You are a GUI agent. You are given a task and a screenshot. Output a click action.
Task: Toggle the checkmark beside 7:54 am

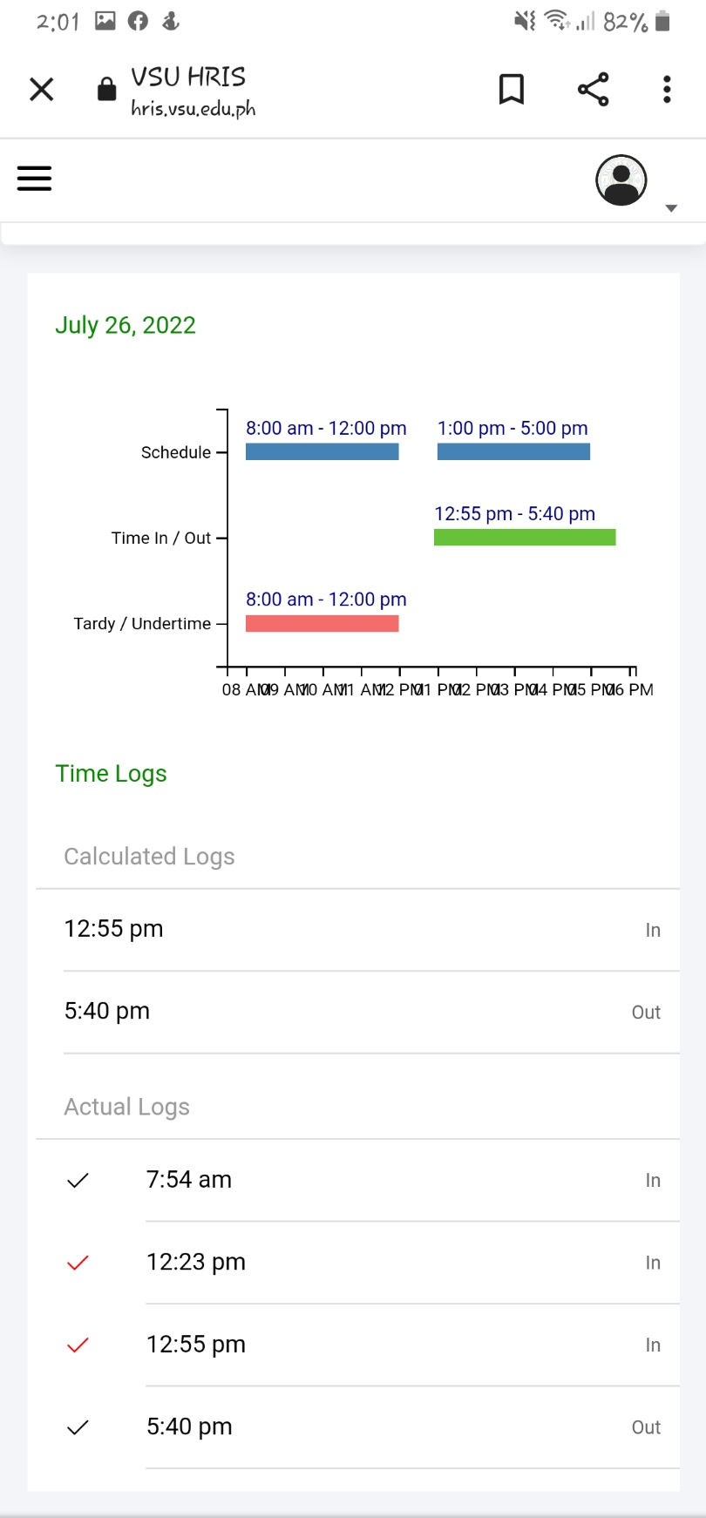click(78, 1181)
